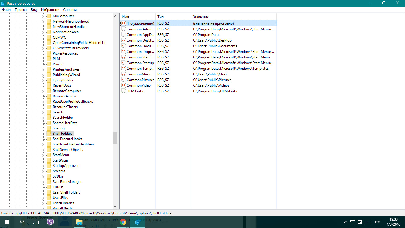Screen dimensions: 405x228
Task: Select the Shell Folders folder icon
Action: [x=49, y=134]
